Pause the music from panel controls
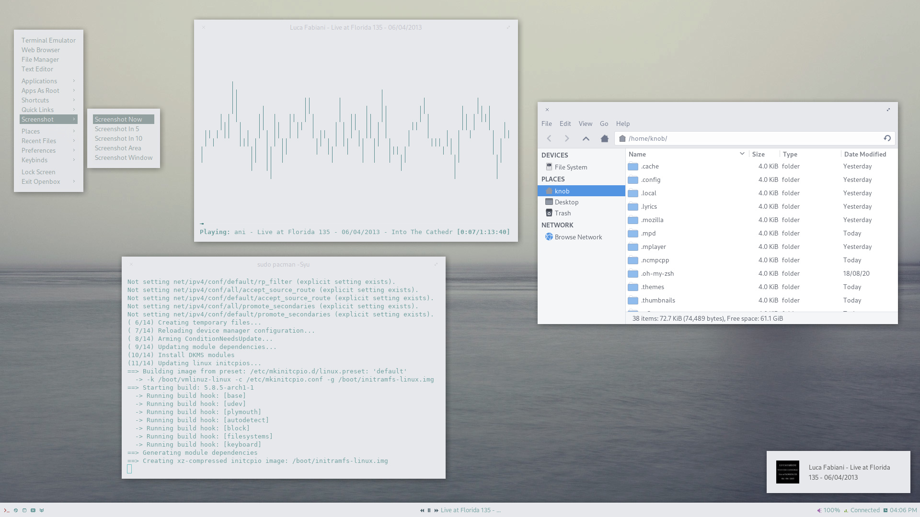 coord(429,510)
